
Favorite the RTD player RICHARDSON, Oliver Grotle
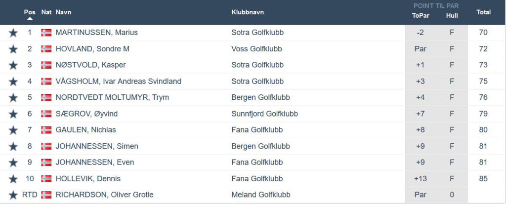(13, 195)
